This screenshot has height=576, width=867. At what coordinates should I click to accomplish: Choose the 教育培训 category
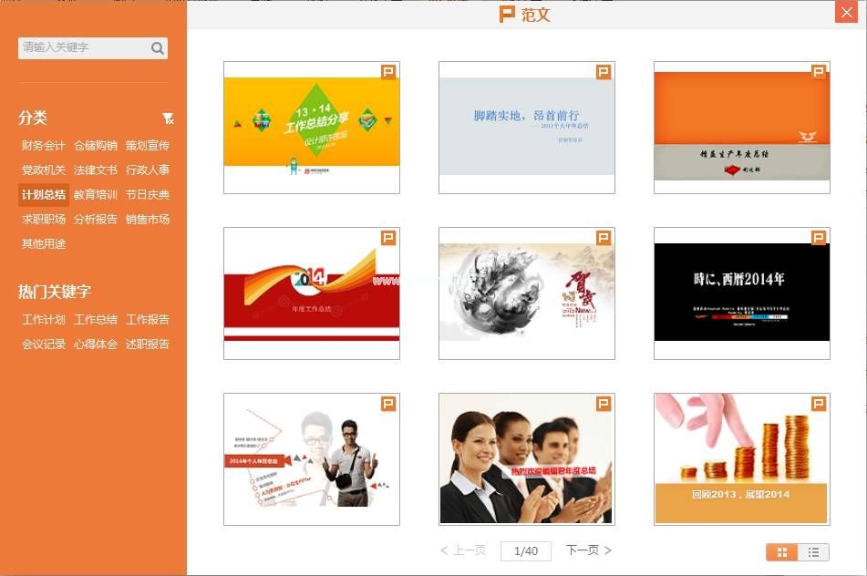pyautogui.click(x=96, y=194)
